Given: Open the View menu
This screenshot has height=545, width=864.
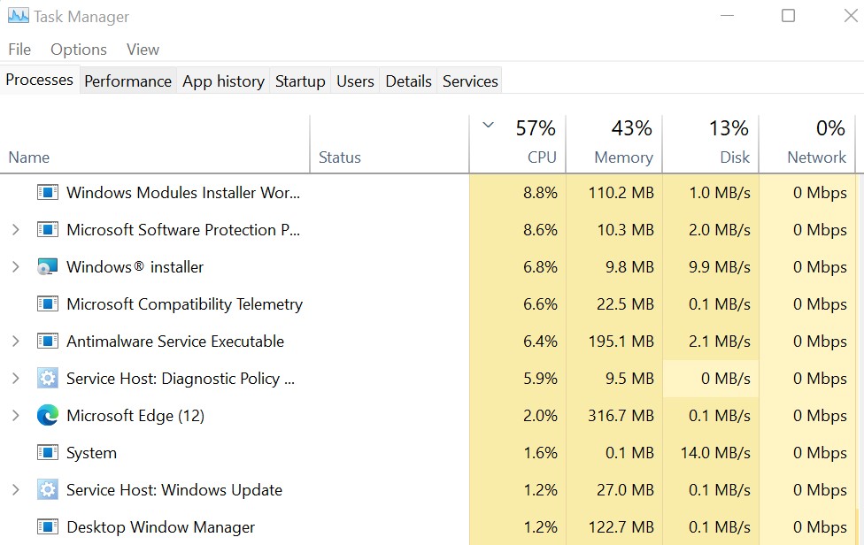Looking at the screenshot, I should (143, 50).
